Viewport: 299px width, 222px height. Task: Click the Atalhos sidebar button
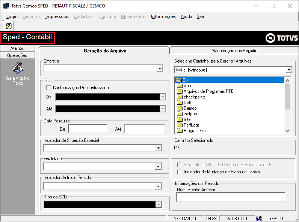(x=18, y=48)
